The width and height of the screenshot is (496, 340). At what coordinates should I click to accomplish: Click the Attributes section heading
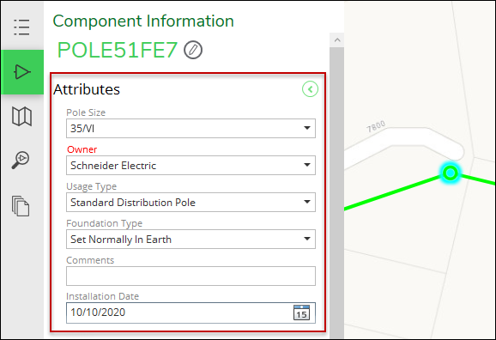coord(87,89)
